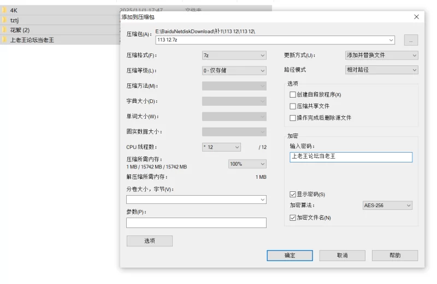This screenshot has height=284, width=437.
Task: Click the tztj folder icon
Action: pyautogui.click(x=4, y=20)
